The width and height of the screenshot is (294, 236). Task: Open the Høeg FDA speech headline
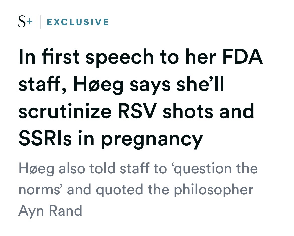coord(140,97)
